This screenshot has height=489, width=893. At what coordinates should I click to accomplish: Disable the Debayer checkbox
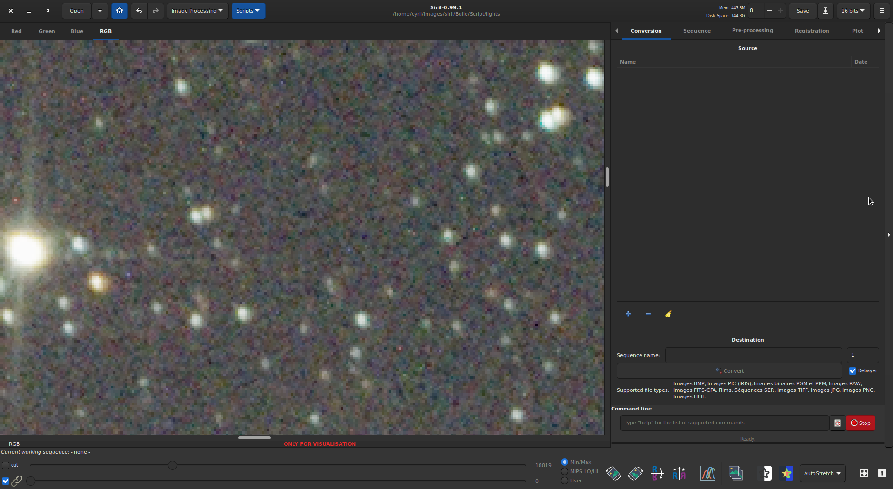pos(853,371)
